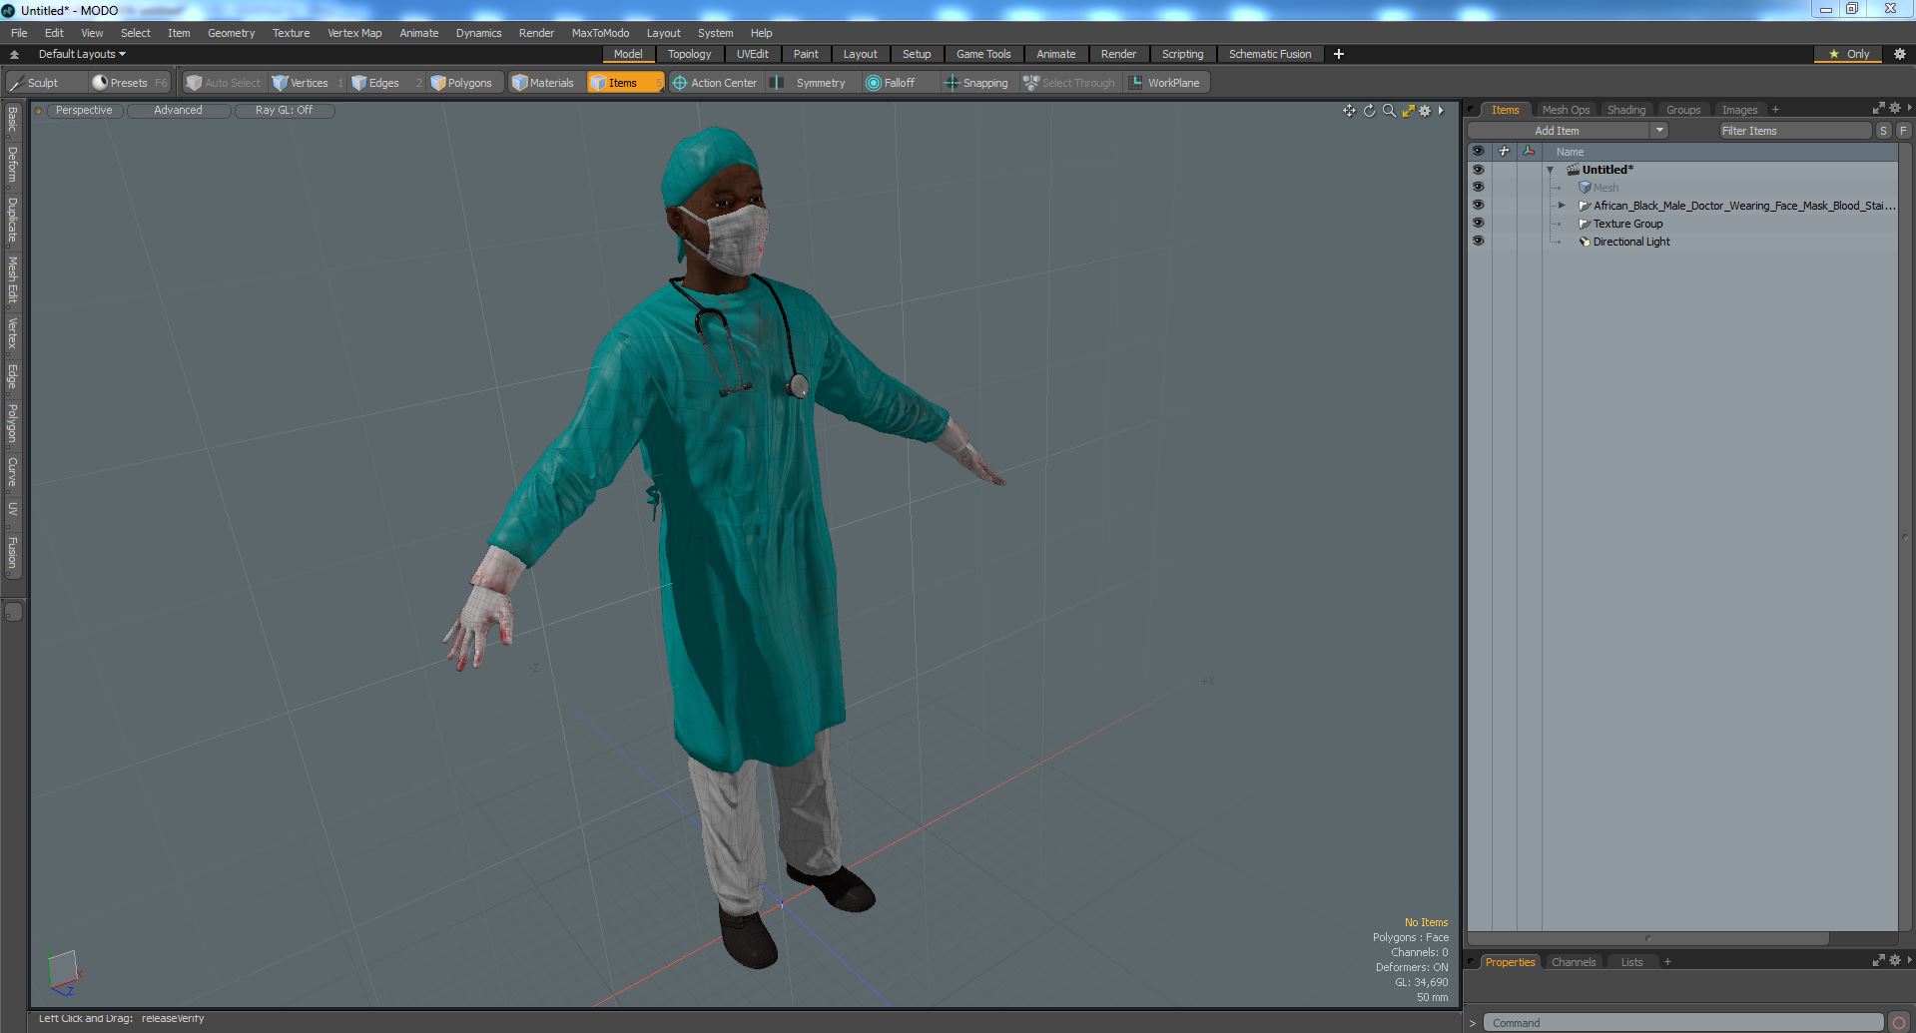This screenshot has width=1916, height=1033.
Task: Toggle visibility of the Untitled* scene
Action: pos(1478,170)
